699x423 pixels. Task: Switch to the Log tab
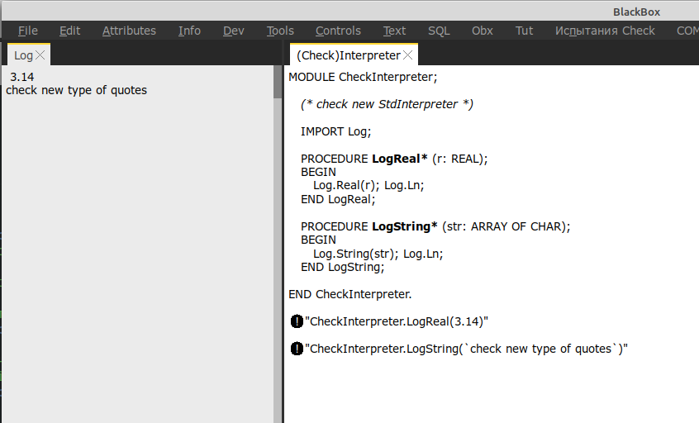pos(23,55)
